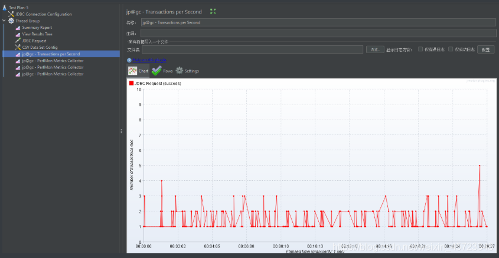Select the Summary Report listener icon
The width and height of the screenshot is (499, 258).
pos(18,28)
